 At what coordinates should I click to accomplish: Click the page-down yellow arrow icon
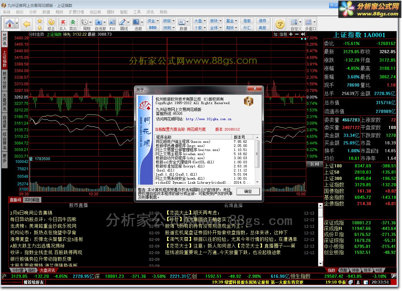point(40,27)
